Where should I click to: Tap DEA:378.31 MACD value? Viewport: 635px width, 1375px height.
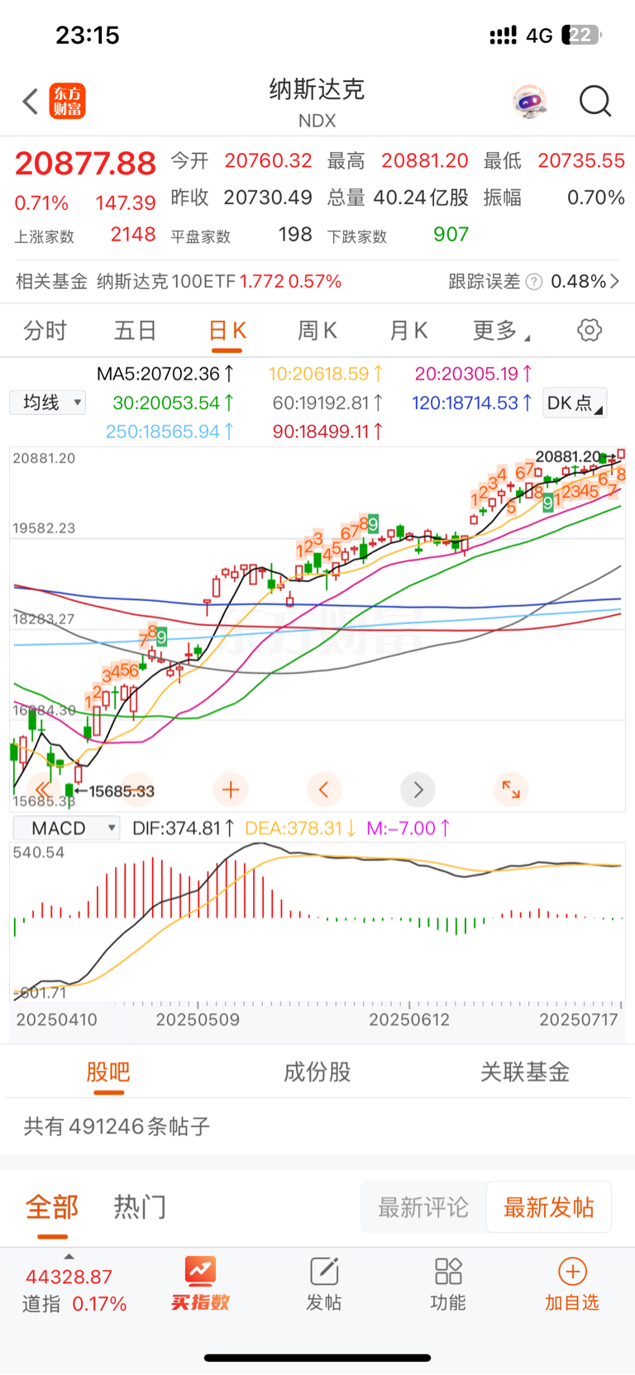pyautogui.click(x=299, y=828)
